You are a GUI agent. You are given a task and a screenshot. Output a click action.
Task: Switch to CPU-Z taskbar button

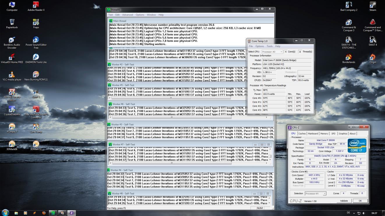pyautogui.click(x=72, y=213)
